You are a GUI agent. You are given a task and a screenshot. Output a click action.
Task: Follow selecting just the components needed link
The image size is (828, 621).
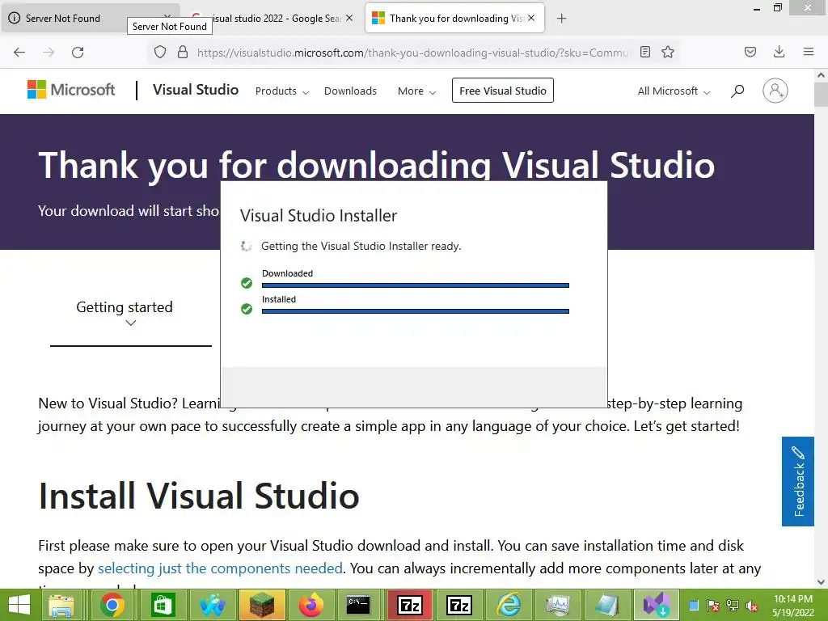220,568
